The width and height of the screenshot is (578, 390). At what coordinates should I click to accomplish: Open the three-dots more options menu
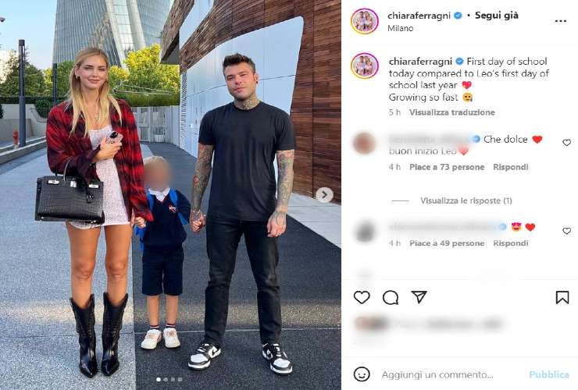click(560, 21)
